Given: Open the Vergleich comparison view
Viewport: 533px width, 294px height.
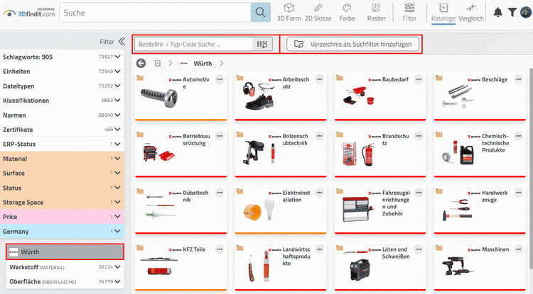Looking at the screenshot, I should 470,13.
